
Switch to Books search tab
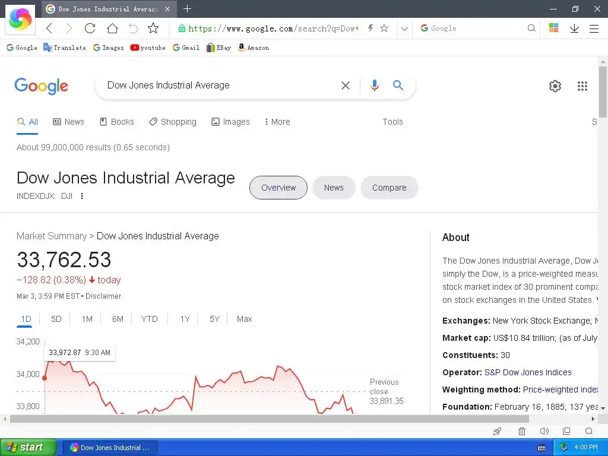117,122
